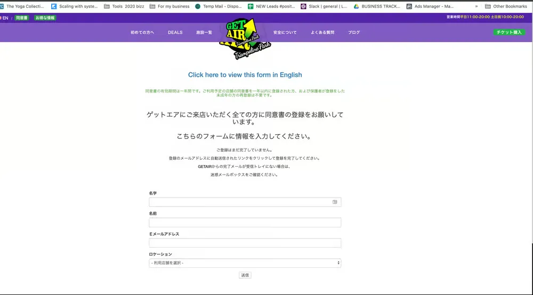533x295 pixels.
Task: Open the よくある質問 menu item
Action: click(x=322, y=32)
